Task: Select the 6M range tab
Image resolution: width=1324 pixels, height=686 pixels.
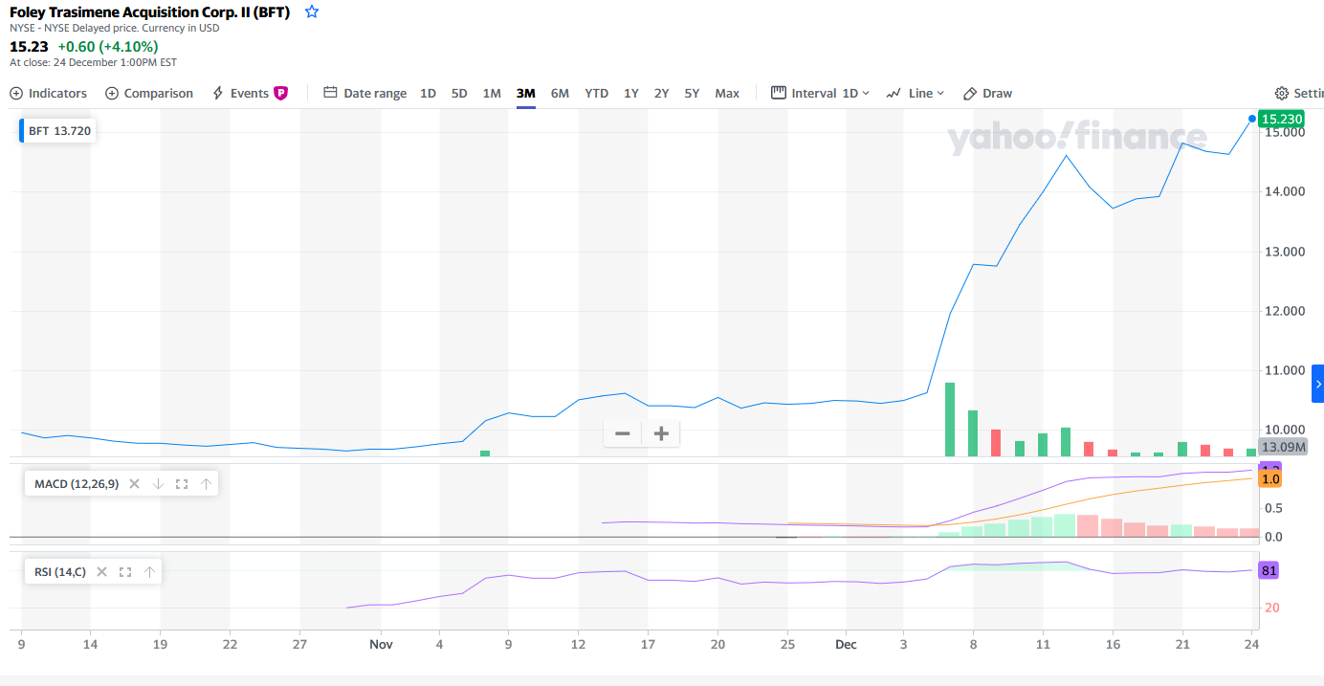Action: point(560,93)
